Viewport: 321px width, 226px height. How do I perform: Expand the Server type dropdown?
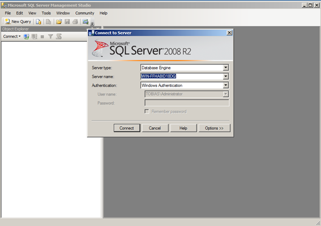coord(225,68)
